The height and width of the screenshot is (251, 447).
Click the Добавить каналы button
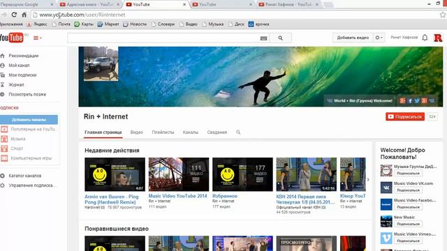[29, 119]
